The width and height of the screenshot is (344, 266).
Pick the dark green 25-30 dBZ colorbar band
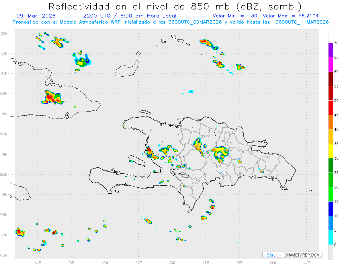click(331, 166)
